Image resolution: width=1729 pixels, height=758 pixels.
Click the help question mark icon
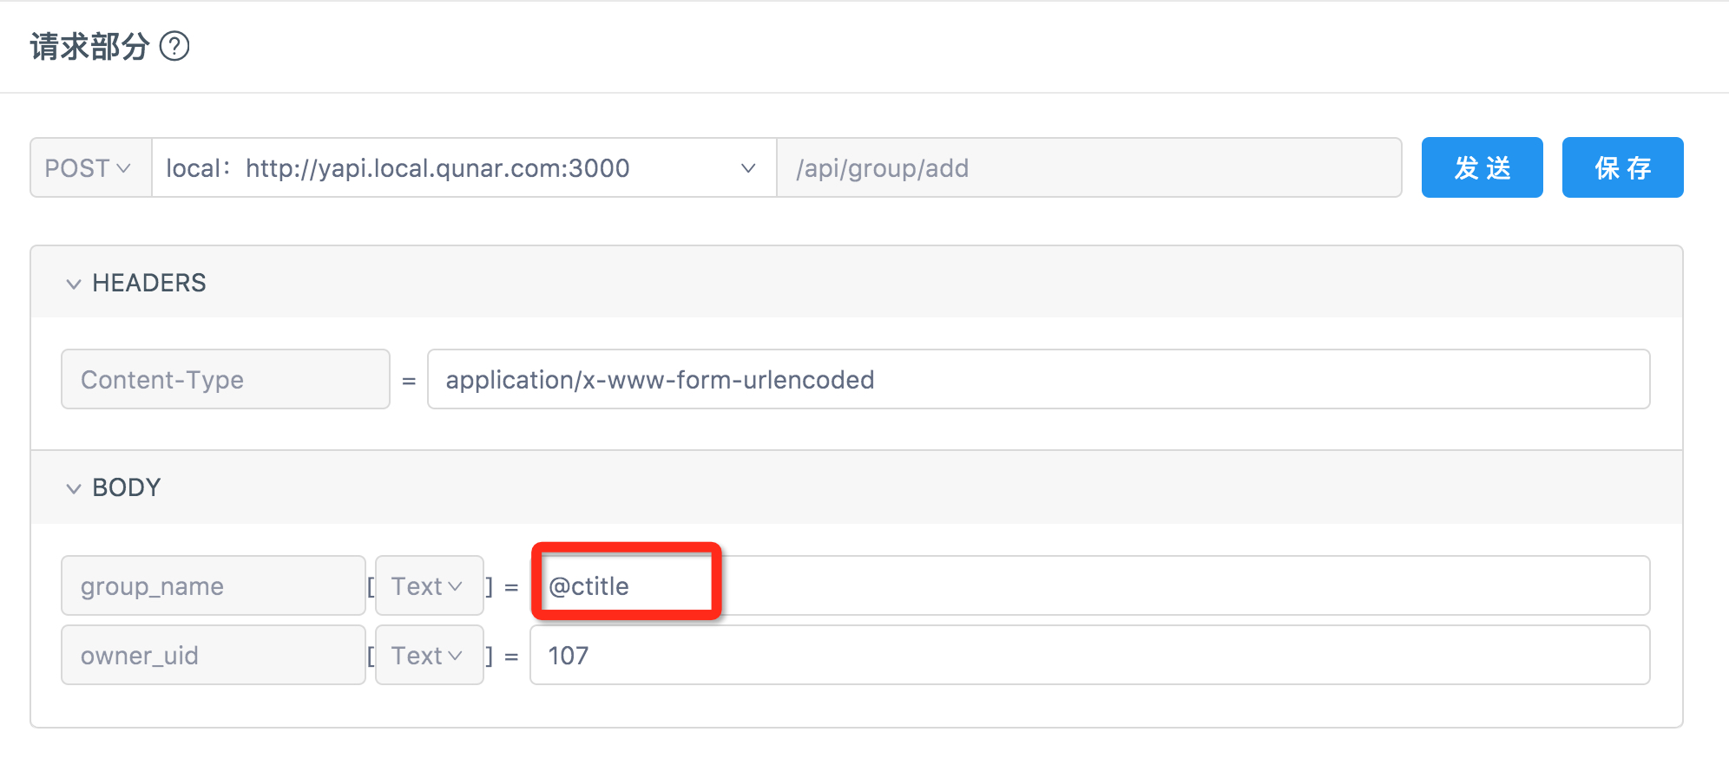(x=174, y=46)
